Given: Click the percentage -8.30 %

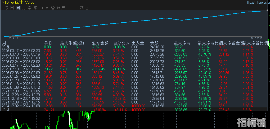Looking at the screenshot, I should click(119, 69).
